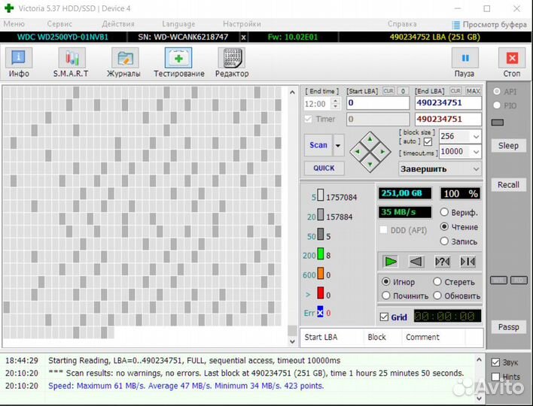
Task: Select the Починить remap option
Action: click(x=385, y=295)
